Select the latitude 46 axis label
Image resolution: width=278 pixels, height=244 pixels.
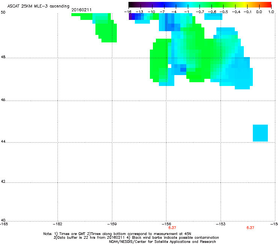pos(3,100)
